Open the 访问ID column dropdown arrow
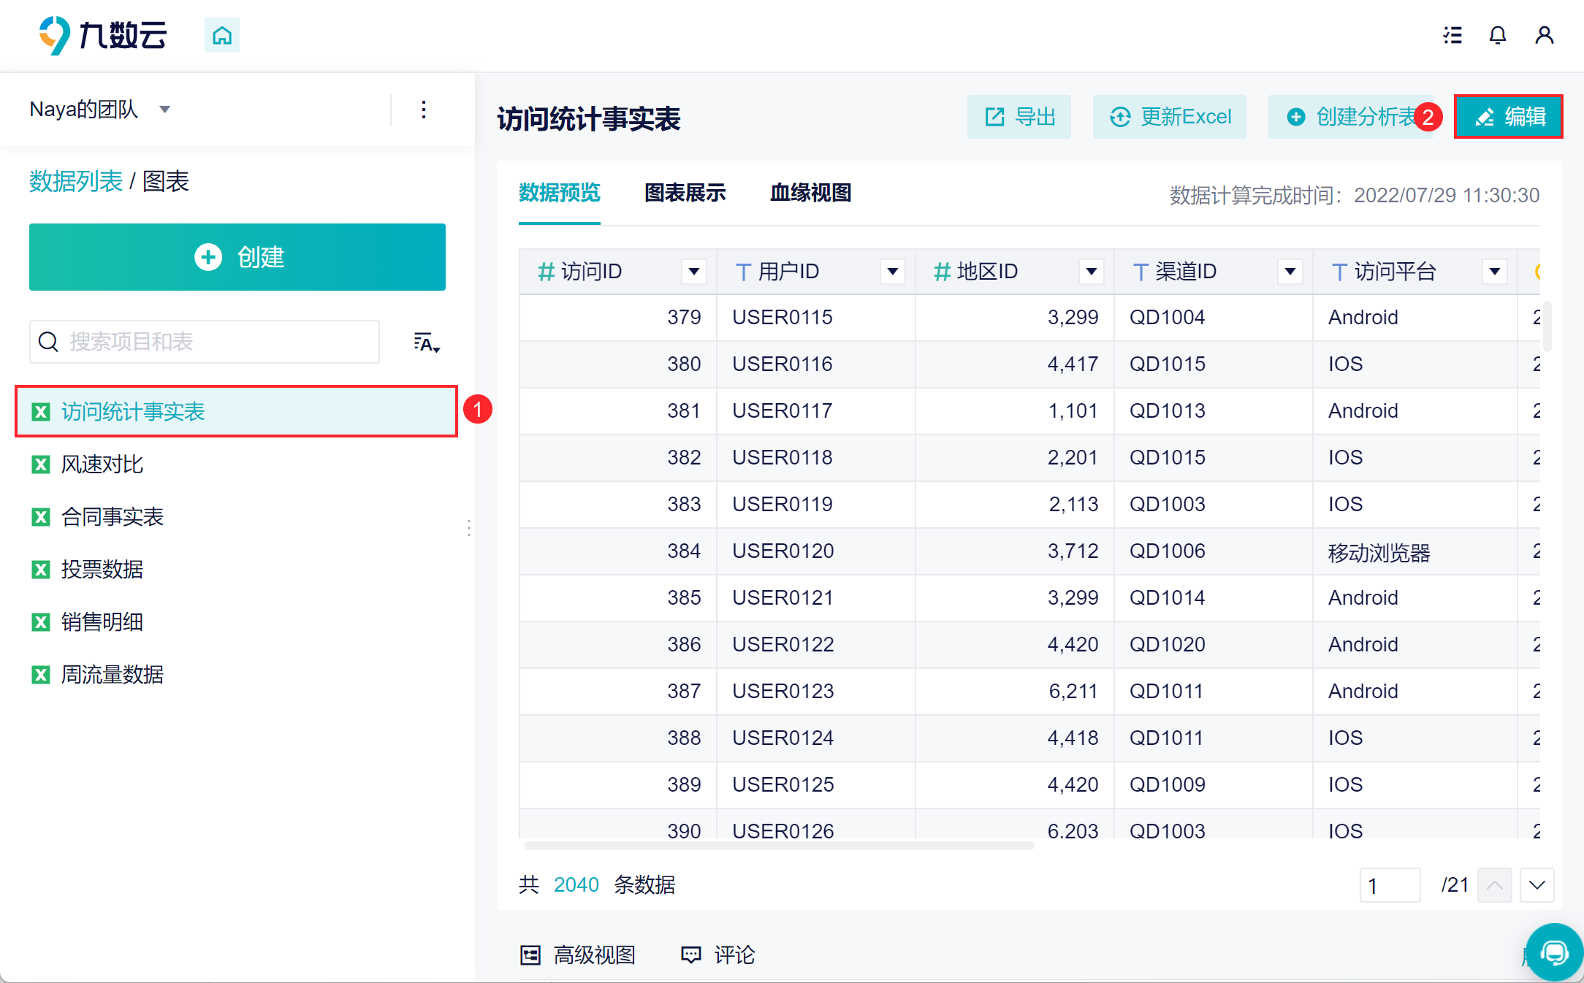 tap(693, 272)
